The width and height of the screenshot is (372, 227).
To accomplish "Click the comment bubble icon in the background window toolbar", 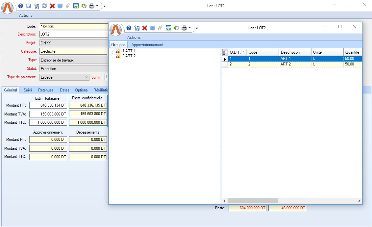I will coord(60,6).
